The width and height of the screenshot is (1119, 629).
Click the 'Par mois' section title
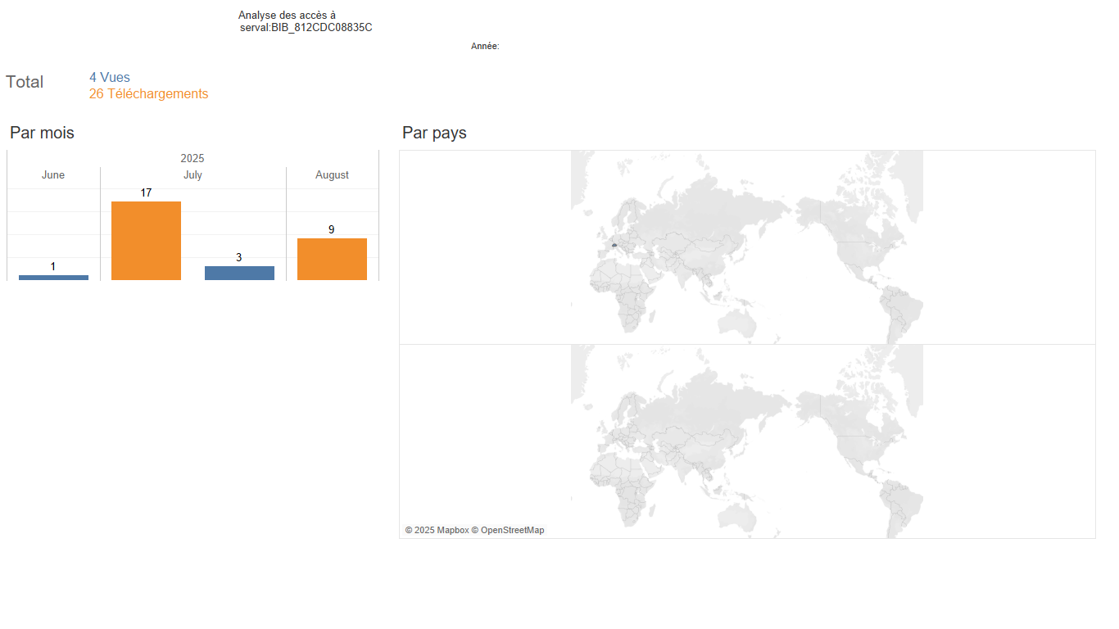click(x=42, y=133)
